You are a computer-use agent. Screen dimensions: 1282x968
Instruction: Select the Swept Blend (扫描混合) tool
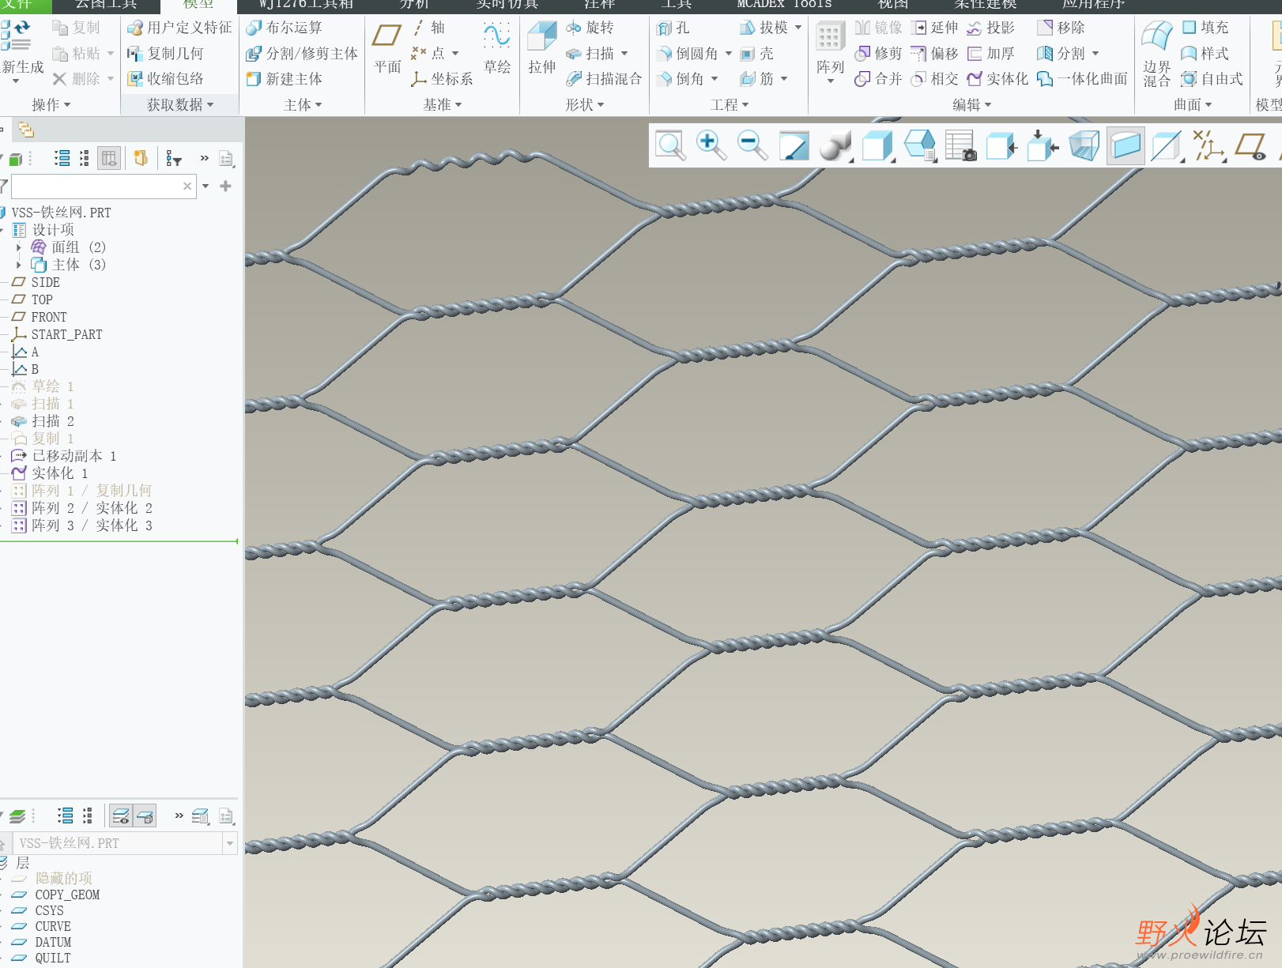pyautogui.click(x=604, y=79)
